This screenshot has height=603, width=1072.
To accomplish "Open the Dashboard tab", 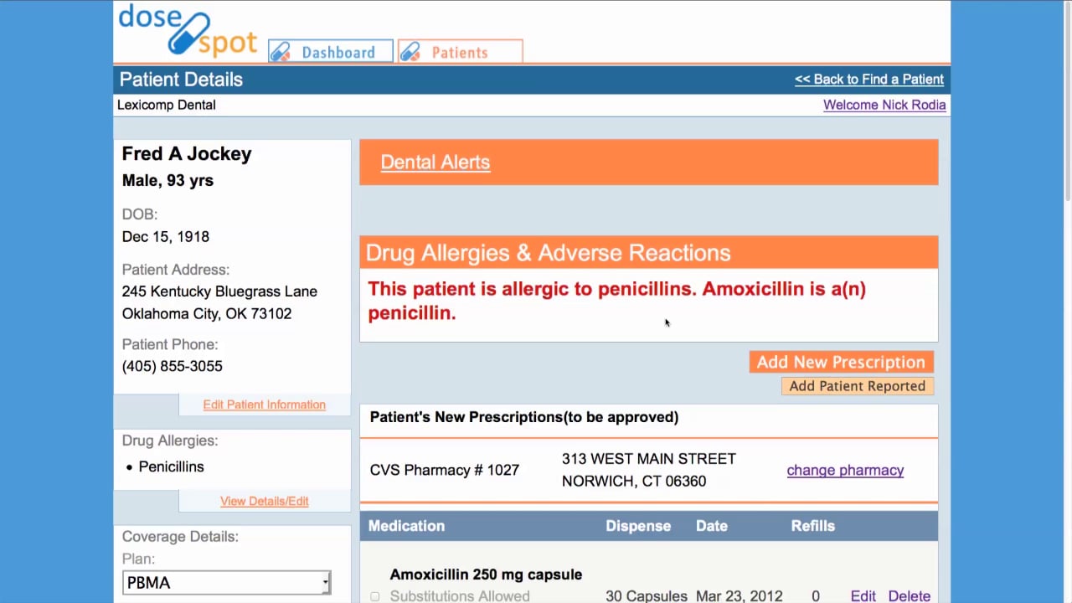I will 338,52.
